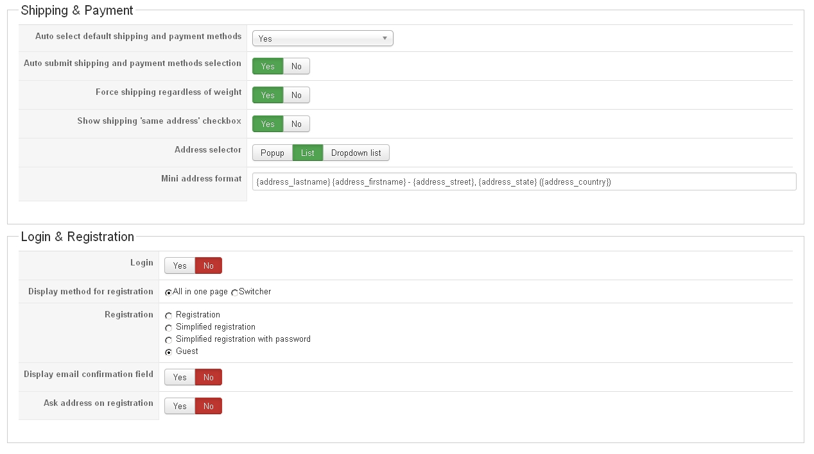Choose List as the address selector
Image resolution: width=814 pixels, height=454 pixels.
click(x=307, y=153)
